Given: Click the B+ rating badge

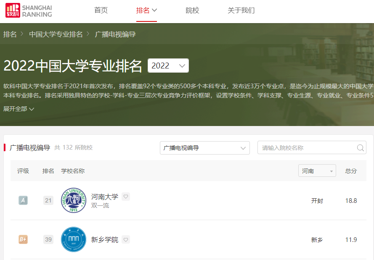Looking at the screenshot, I should pyautogui.click(x=23, y=239).
